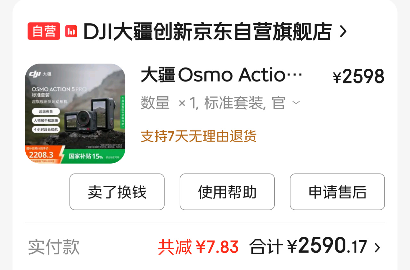Open the Osmo Action 5 Pro product thumbnail

[x=75, y=113]
